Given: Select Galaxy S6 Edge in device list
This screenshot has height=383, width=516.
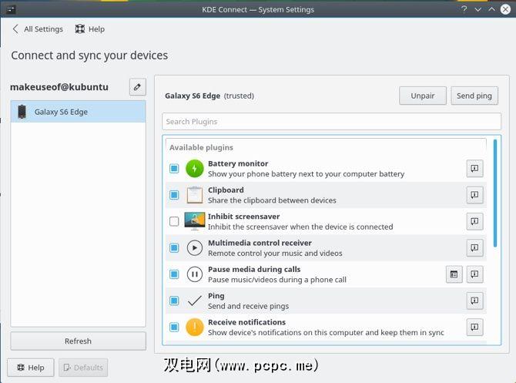Looking at the screenshot, I should (78, 112).
